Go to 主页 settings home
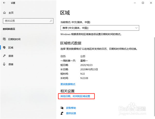 11,13
